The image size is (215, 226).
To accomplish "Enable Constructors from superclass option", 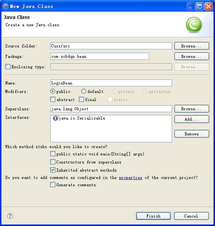I will tap(53, 162).
